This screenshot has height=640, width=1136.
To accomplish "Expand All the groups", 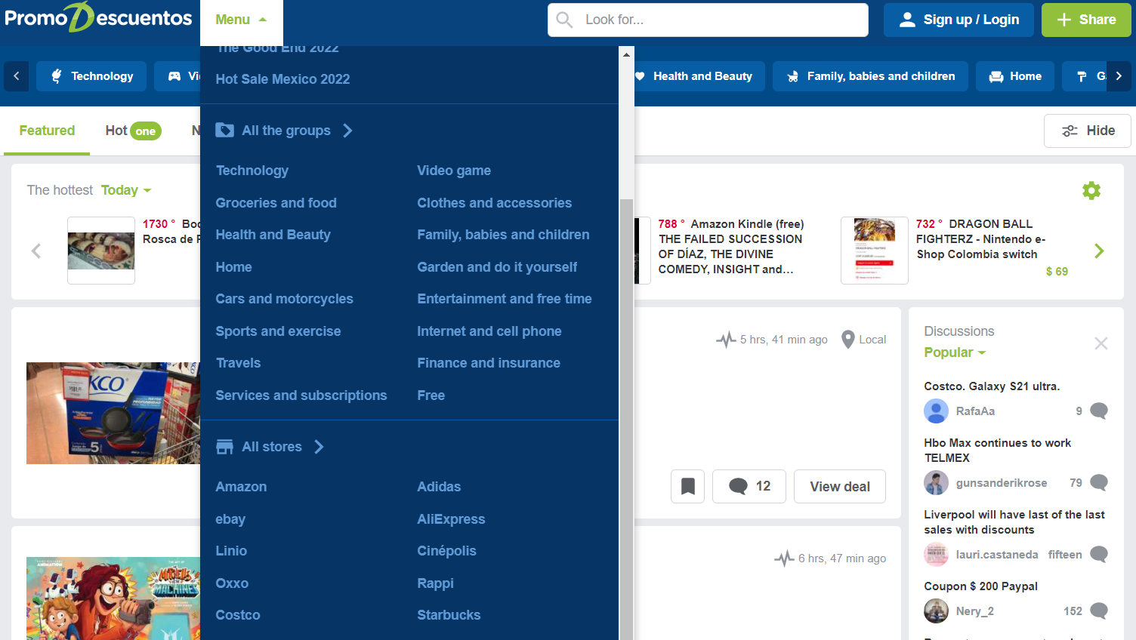I will click(x=284, y=131).
